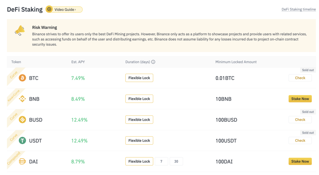
Task: Click the Curve ribbon on BTC row
Action: pos(14,75)
